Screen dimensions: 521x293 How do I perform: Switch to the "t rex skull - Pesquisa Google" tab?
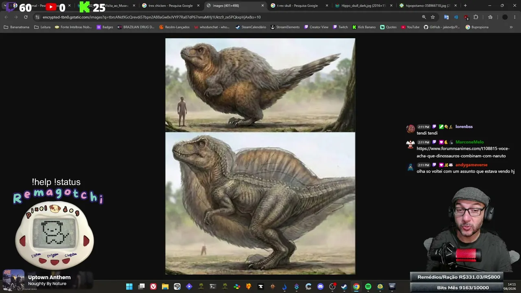click(299, 6)
